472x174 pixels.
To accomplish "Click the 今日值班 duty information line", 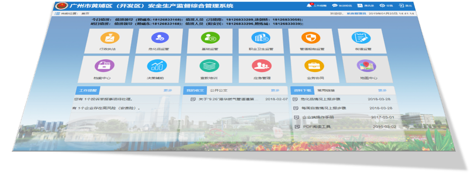I will (x=197, y=19).
